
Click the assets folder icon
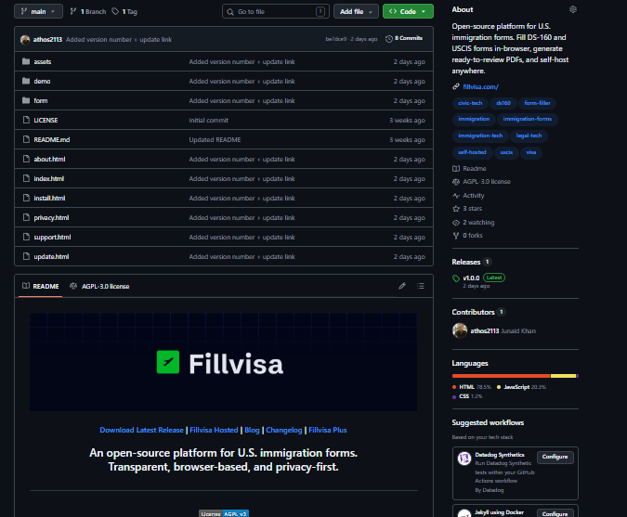[x=26, y=61]
